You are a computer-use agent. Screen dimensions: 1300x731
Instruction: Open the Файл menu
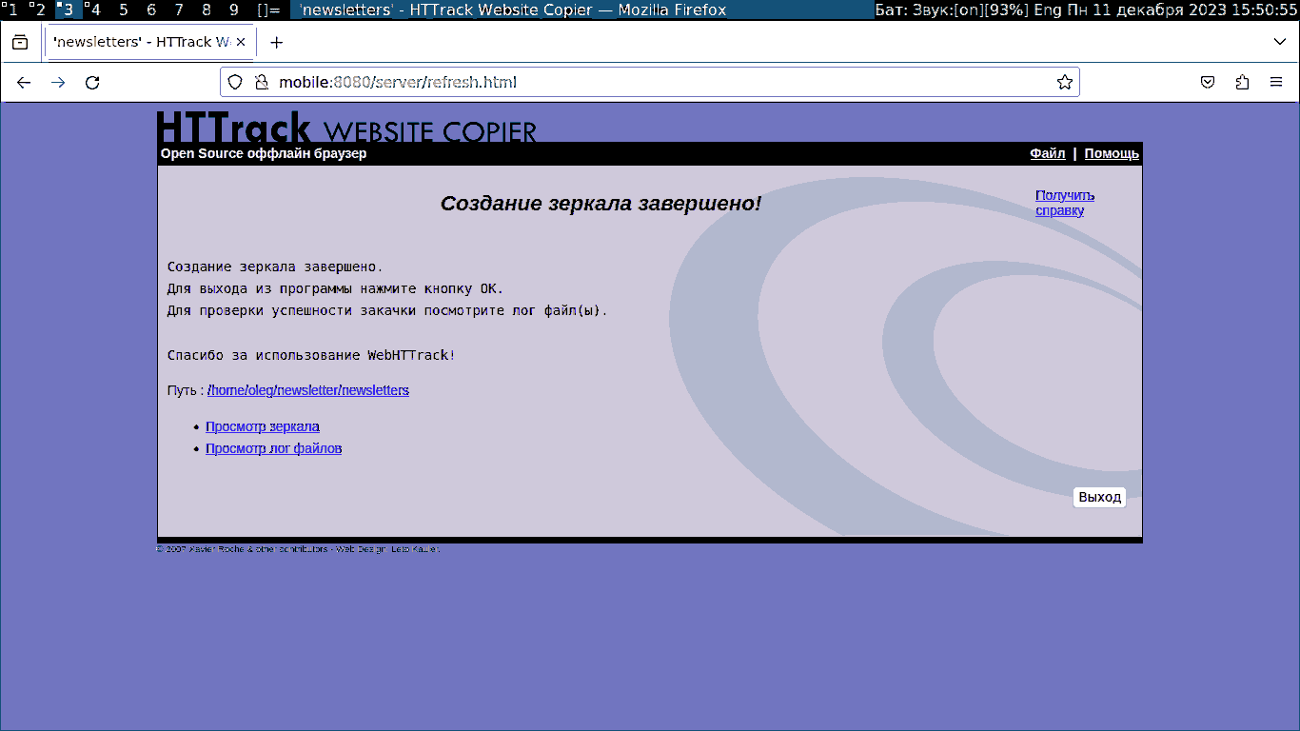[x=1047, y=154]
